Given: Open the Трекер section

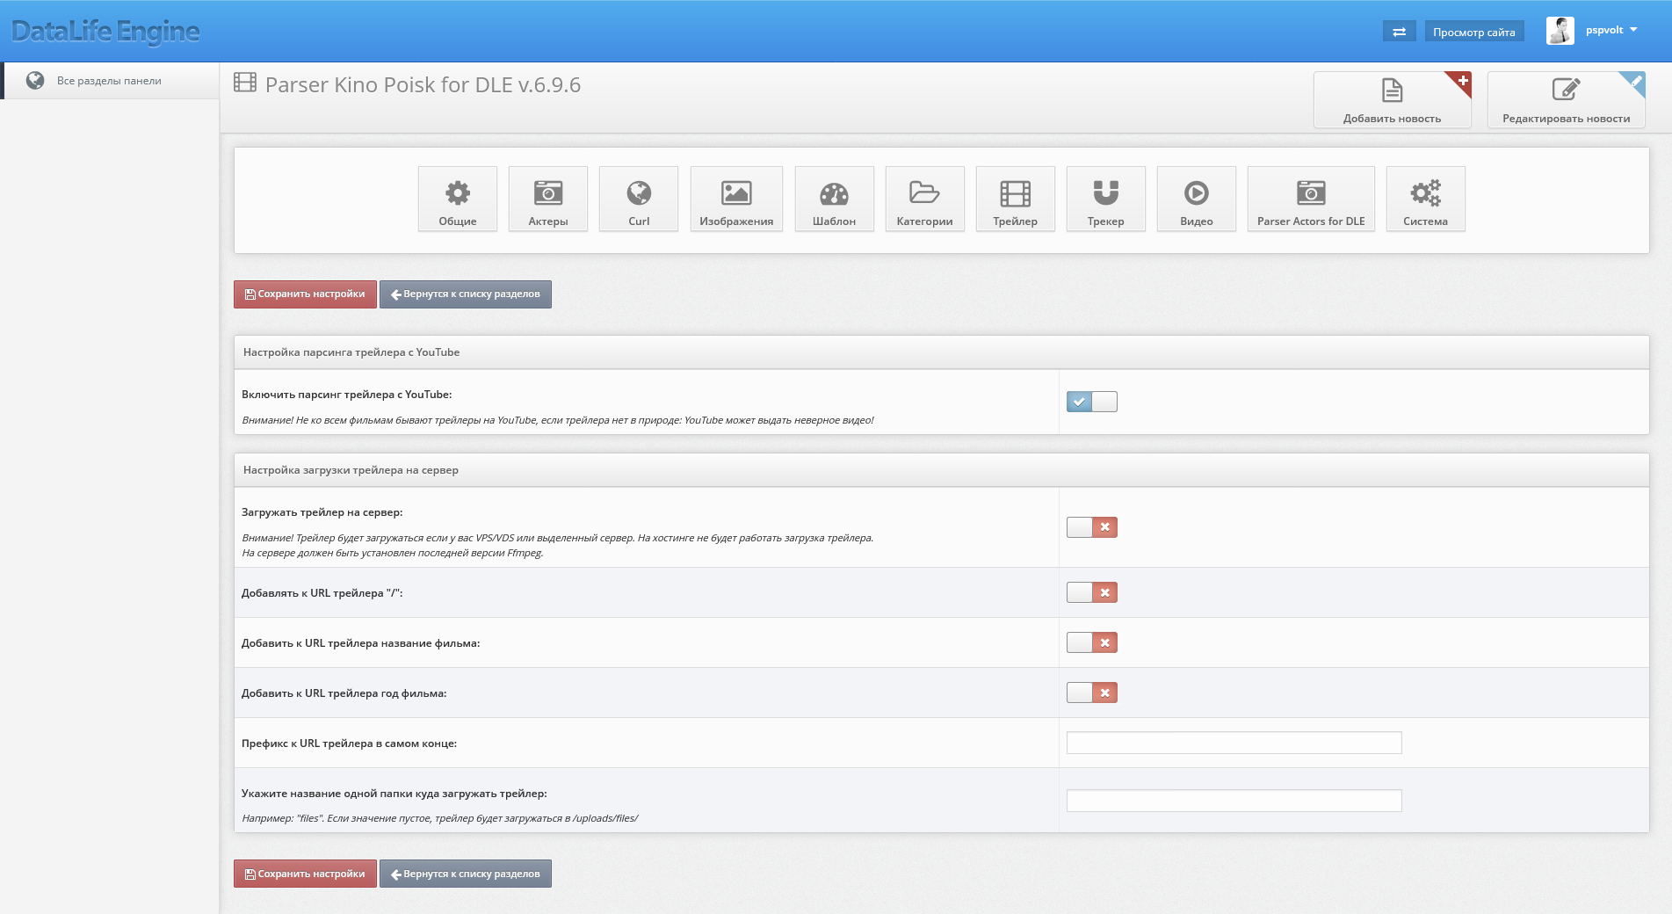Looking at the screenshot, I should pos(1105,199).
